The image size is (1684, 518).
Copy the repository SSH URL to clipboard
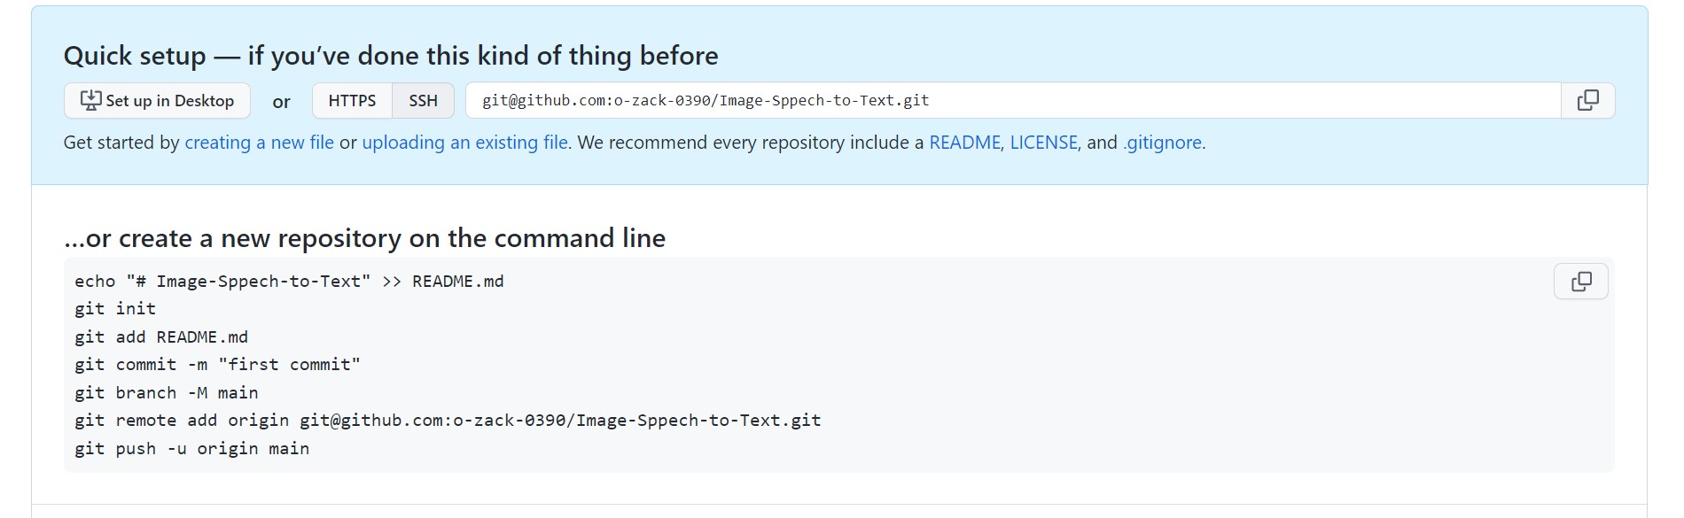[1587, 101]
